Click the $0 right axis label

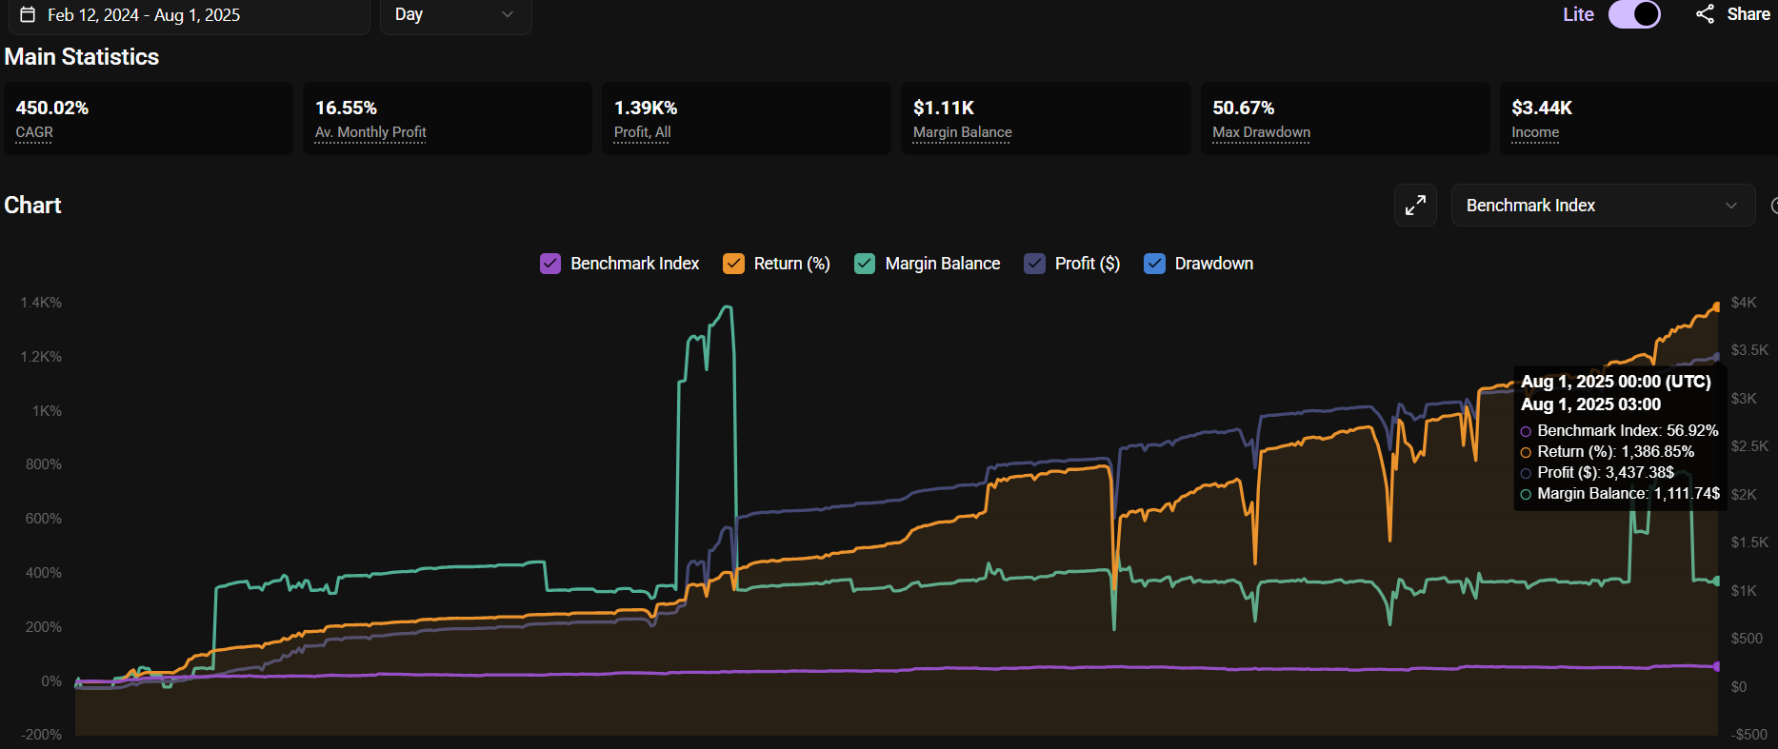[x=1739, y=686]
